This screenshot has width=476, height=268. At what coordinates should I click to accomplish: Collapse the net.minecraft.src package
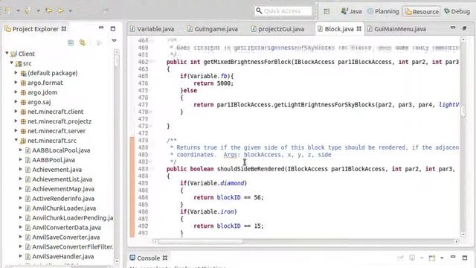pos(16,140)
